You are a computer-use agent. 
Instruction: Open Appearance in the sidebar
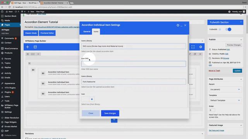10,83
